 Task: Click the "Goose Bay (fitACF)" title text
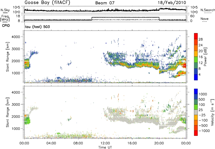pyautogui.click(x=47, y=3)
